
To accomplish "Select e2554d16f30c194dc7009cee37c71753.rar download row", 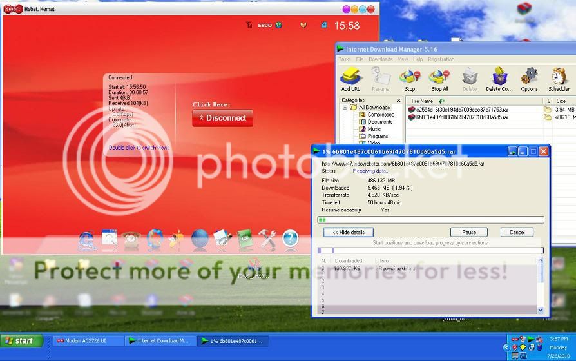I will (x=491, y=110).
